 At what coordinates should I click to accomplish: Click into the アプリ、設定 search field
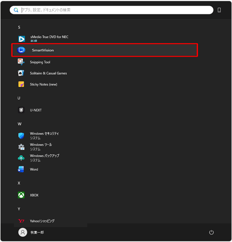111,10
